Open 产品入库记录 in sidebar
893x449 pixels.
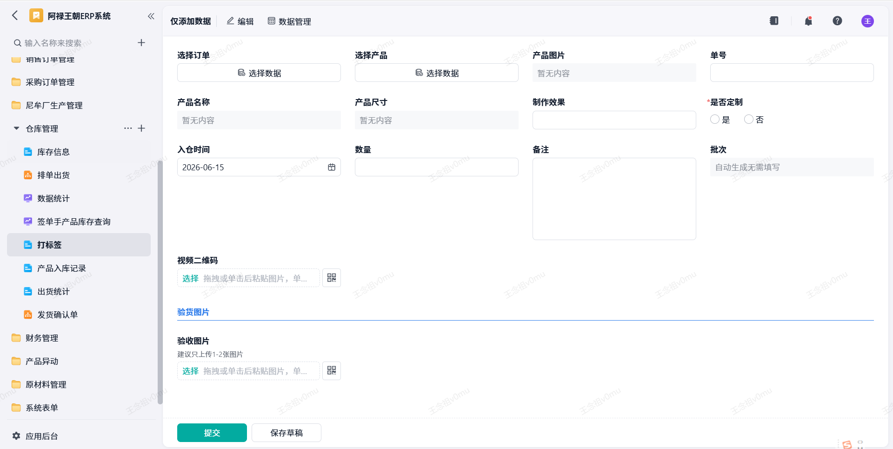click(79, 268)
